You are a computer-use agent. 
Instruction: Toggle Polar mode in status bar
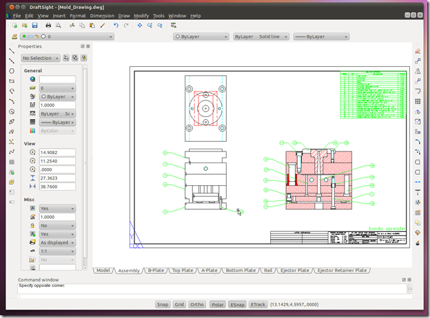coord(218,304)
